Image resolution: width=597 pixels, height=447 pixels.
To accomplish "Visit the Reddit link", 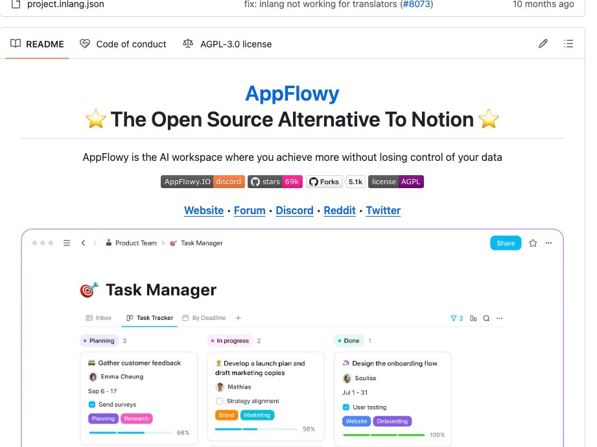I will point(340,210).
